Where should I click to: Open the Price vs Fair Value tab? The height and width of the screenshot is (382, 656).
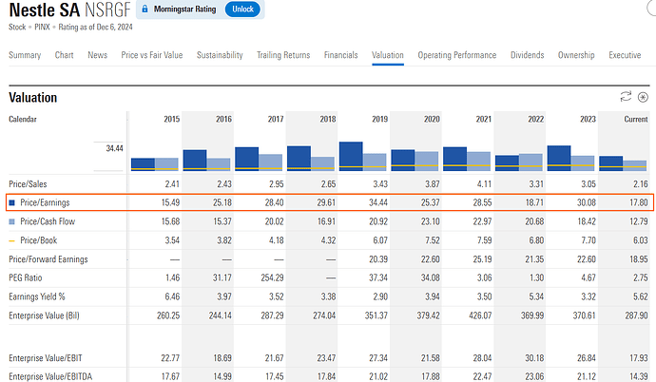pyautogui.click(x=152, y=55)
